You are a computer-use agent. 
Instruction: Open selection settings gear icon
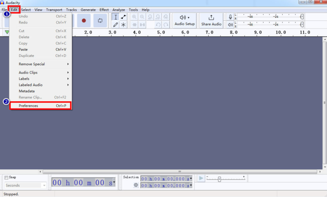[136, 185]
